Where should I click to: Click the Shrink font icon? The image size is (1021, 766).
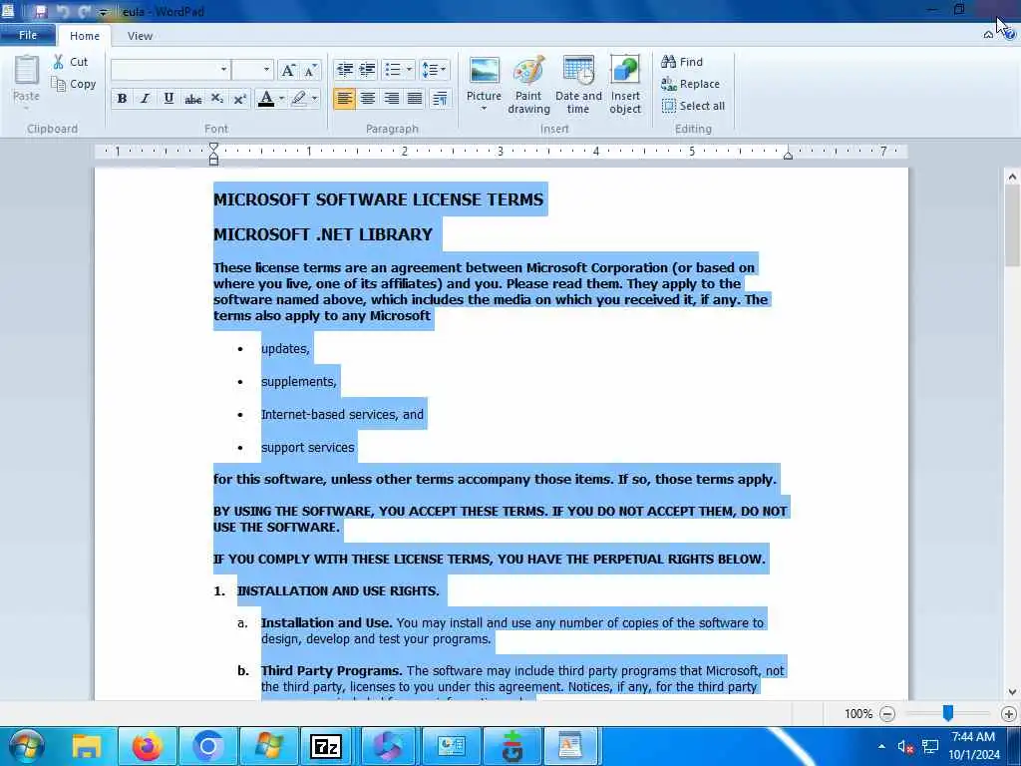click(x=310, y=70)
